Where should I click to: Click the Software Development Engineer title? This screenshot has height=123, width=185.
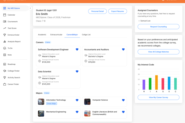click(x=53, y=50)
